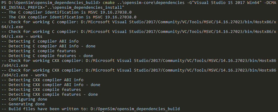Click the -DCMA option text at line end
The height and width of the screenshot is (112, 278).
tap(270, 3)
